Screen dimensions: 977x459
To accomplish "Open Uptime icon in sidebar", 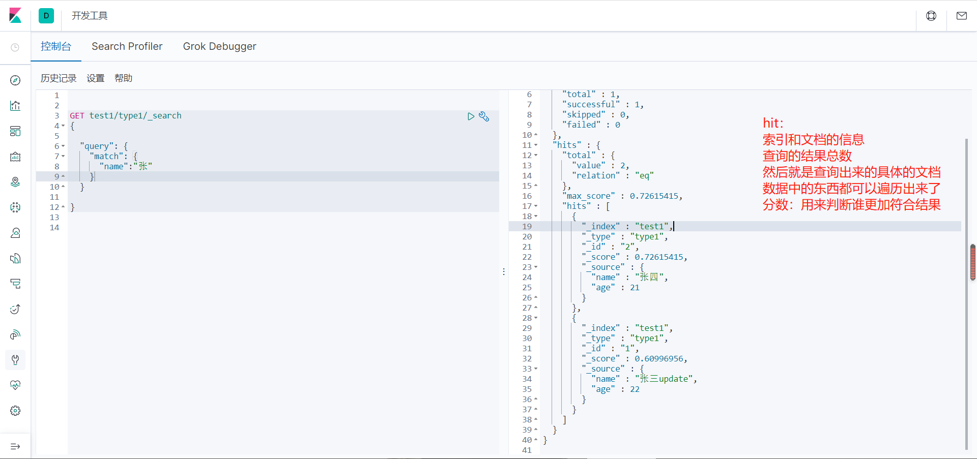I will click(x=15, y=309).
